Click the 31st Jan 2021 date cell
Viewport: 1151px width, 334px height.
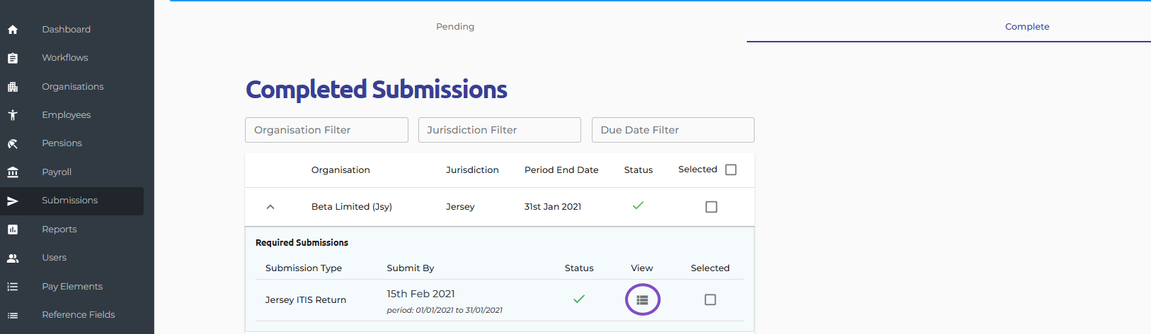point(553,207)
